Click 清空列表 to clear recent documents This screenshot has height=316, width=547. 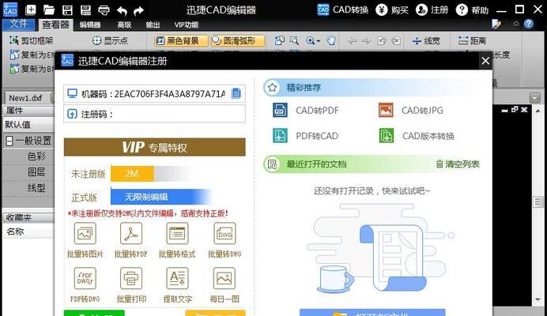[x=458, y=164]
